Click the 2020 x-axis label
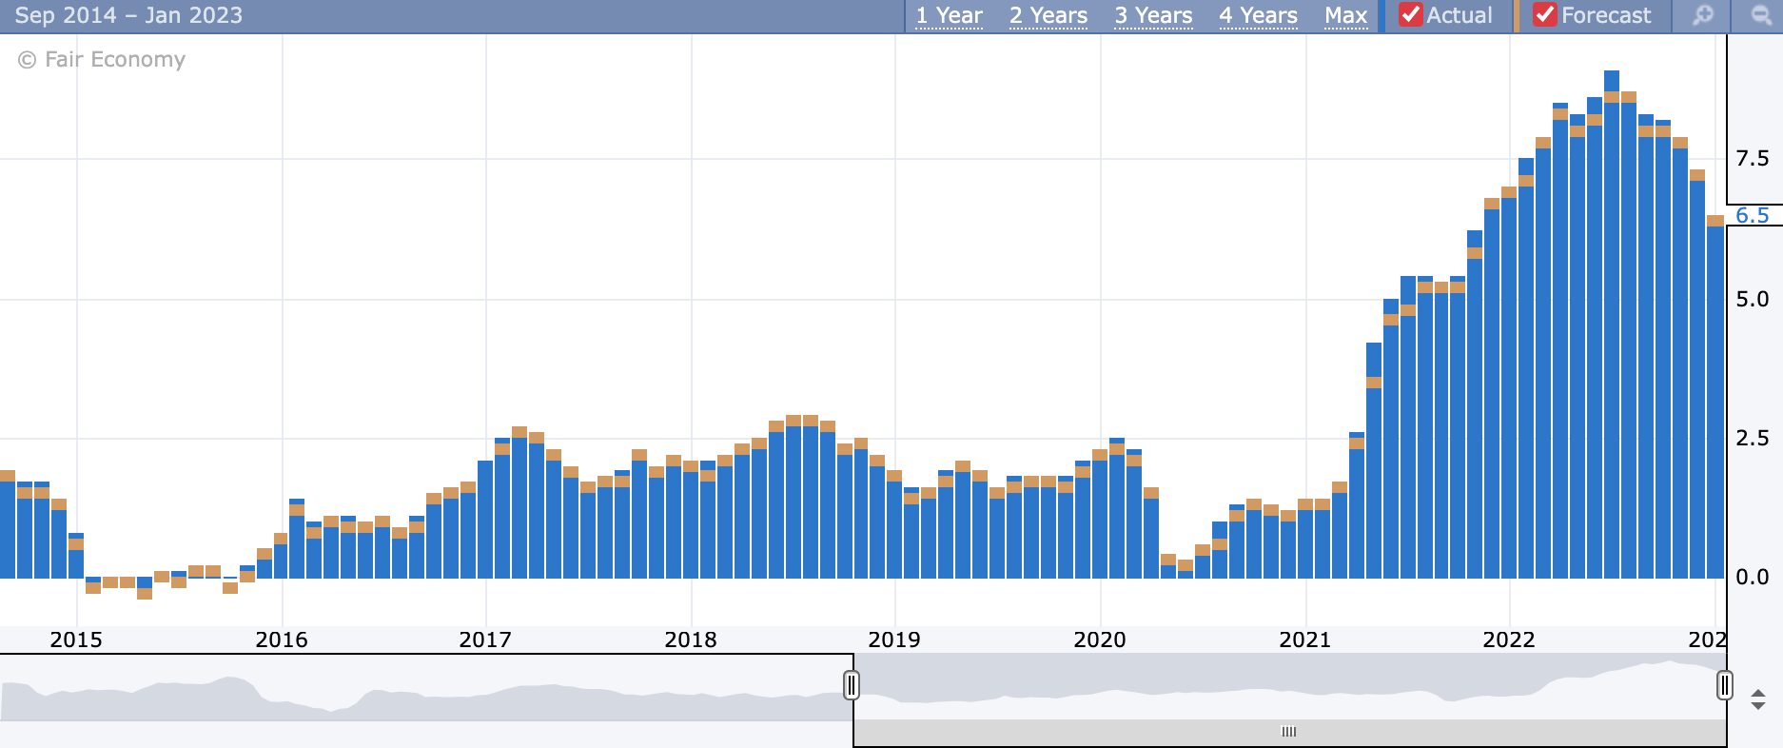The height and width of the screenshot is (748, 1783). 1100,640
